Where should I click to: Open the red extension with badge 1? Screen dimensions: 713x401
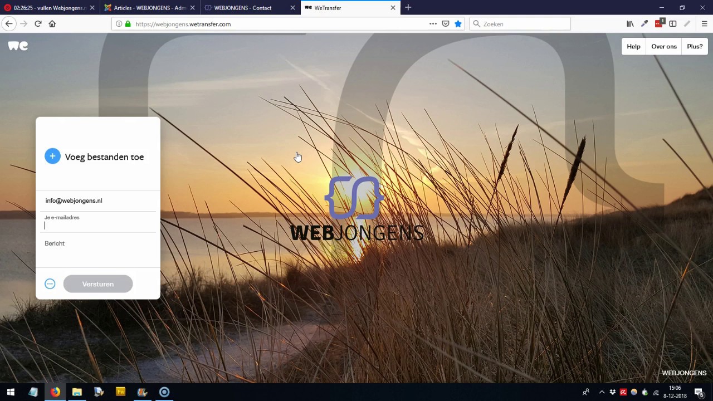tap(660, 23)
